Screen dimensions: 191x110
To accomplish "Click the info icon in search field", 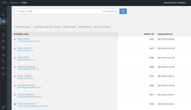I will (16, 11).
